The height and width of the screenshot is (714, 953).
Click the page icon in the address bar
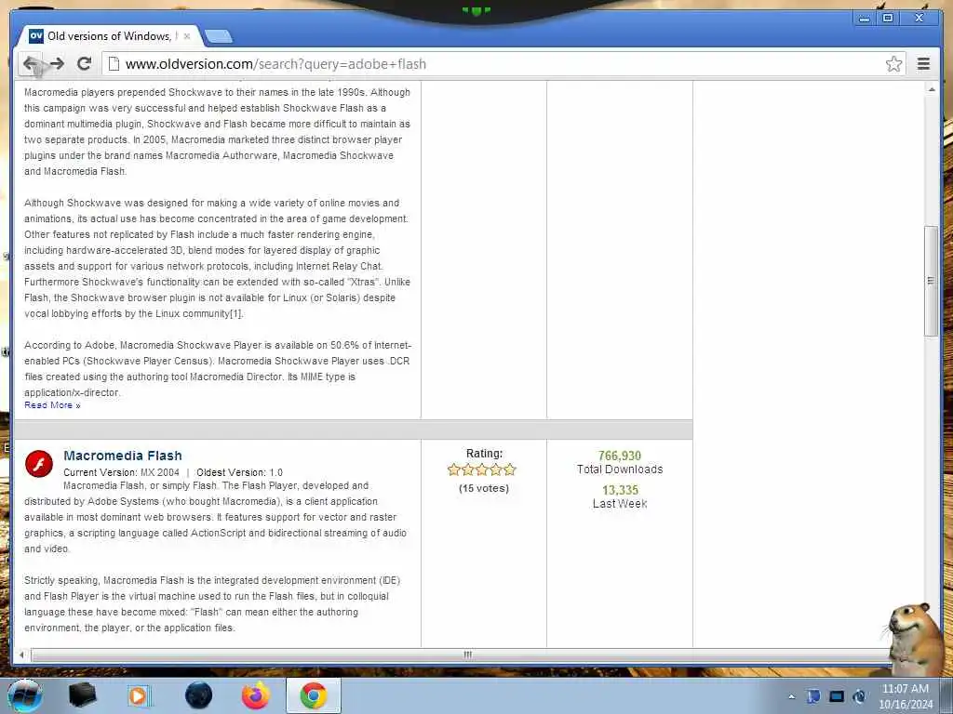point(114,64)
